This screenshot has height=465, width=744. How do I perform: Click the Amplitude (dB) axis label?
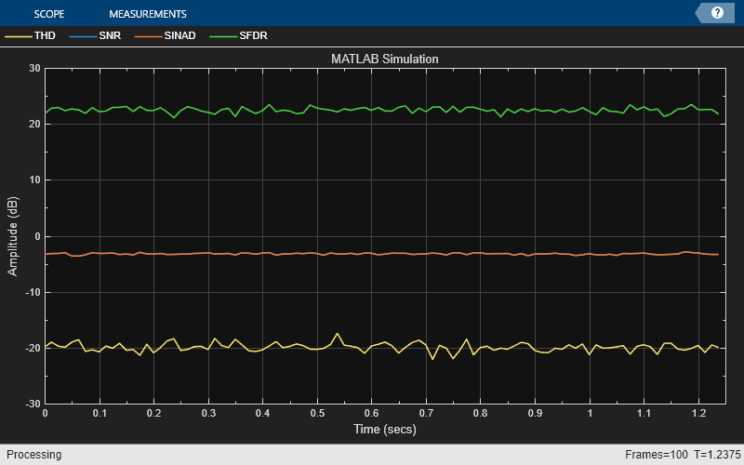click(x=12, y=236)
